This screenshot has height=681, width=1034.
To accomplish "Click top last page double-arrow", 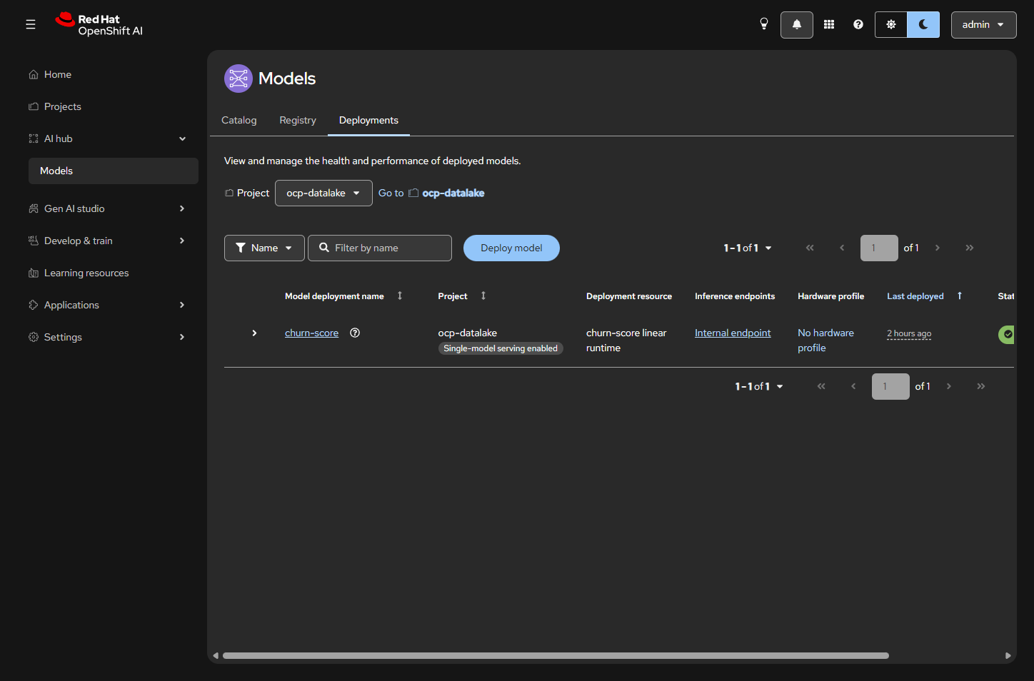I will pos(970,248).
